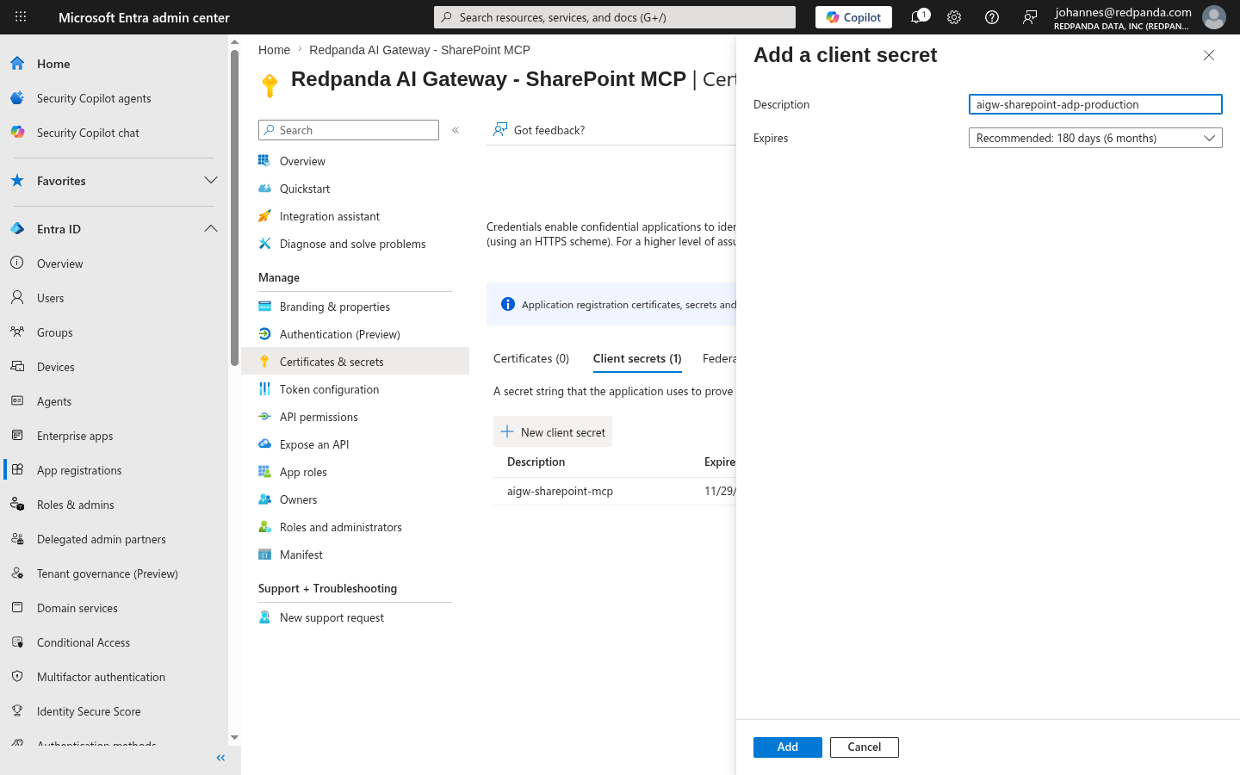Cancel adding the client secret

pos(865,747)
